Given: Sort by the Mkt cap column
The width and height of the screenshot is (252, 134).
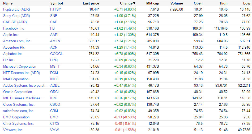Looking at the screenshot, I should 152,3.
